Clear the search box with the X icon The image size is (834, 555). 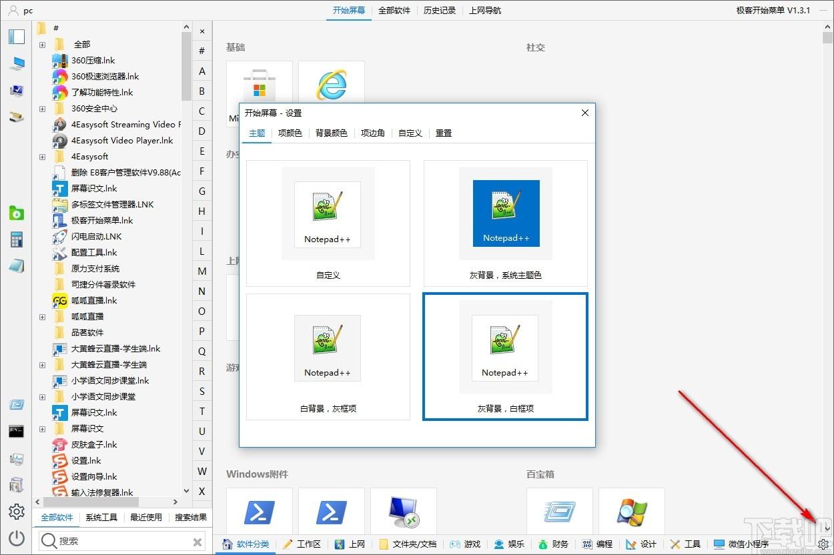pyautogui.click(x=197, y=542)
